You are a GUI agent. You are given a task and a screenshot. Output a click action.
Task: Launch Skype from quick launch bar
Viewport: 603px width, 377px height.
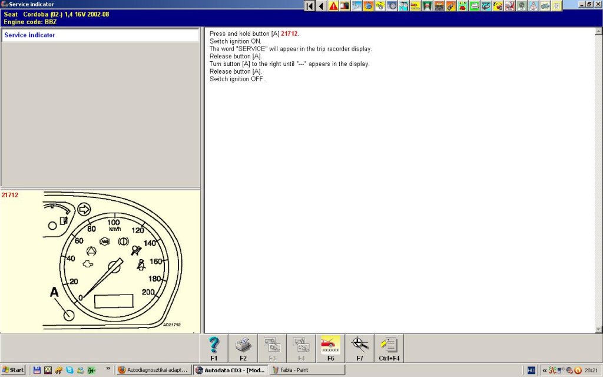click(69, 370)
